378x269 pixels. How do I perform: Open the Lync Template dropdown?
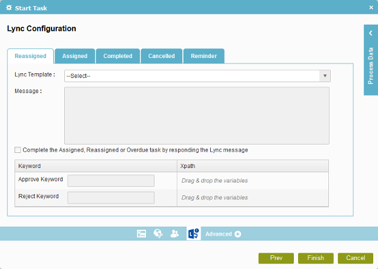coord(197,76)
